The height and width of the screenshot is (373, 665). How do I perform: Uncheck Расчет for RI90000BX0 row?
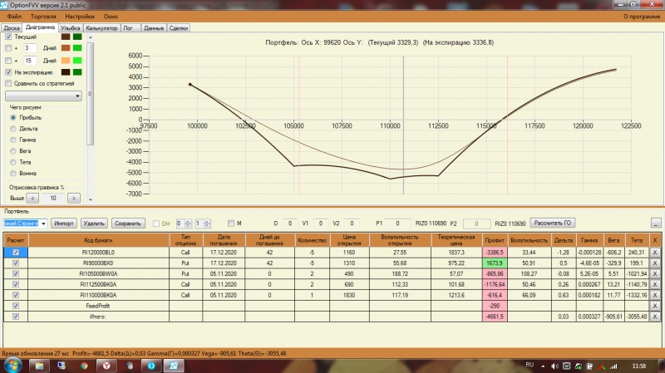(x=16, y=263)
